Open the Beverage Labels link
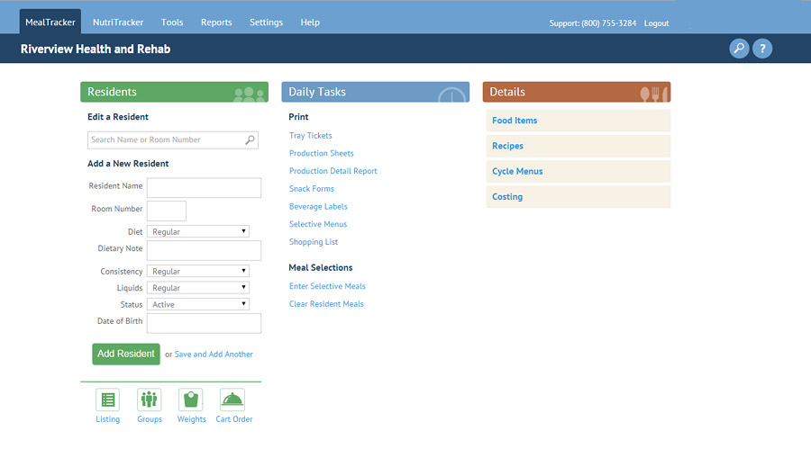 point(318,207)
